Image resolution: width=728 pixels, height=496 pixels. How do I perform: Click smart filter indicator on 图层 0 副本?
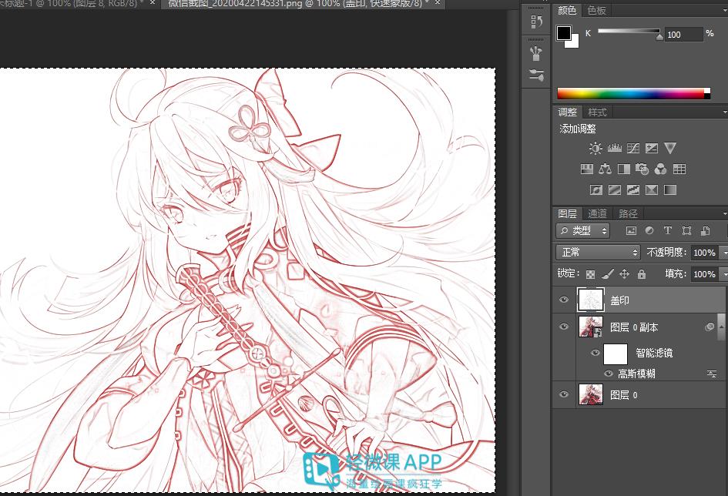click(710, 327)
